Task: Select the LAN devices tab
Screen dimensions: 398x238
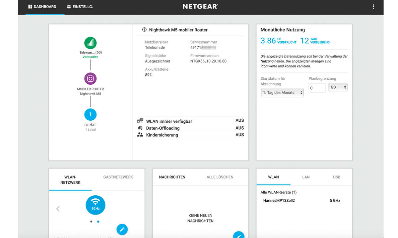Action: pos(306,177)
